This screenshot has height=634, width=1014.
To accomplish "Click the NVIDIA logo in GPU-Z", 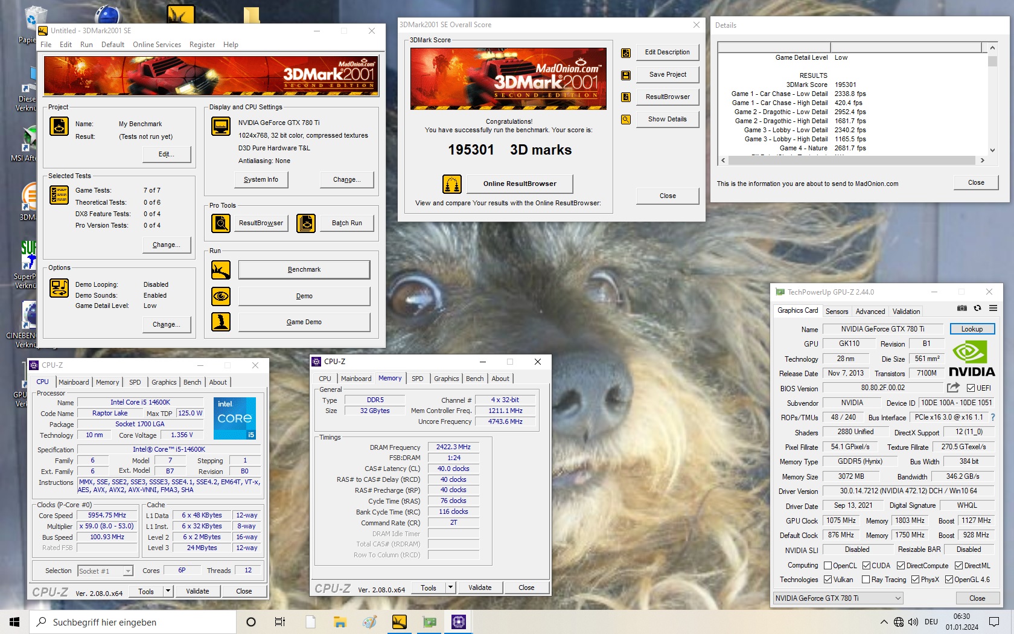I will pyautogui.click(x=971, y=359).
